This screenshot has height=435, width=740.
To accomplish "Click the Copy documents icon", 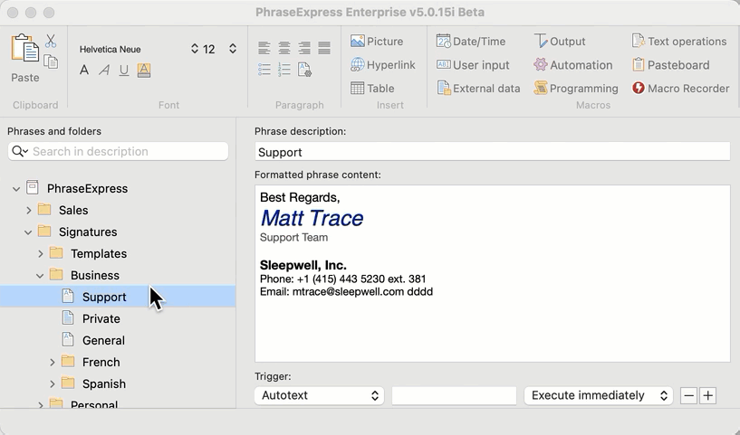I will pyautogui.click(x=51, y=61).
